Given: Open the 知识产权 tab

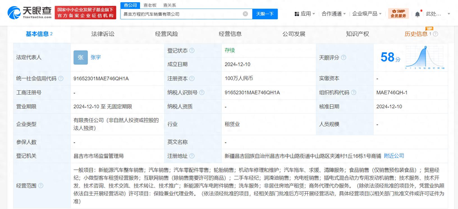Looking at the screenshot, I should coord(358,34).
